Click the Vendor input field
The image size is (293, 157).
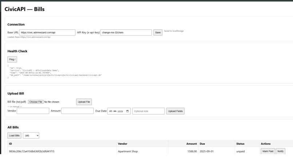click(x=33, y=111)
